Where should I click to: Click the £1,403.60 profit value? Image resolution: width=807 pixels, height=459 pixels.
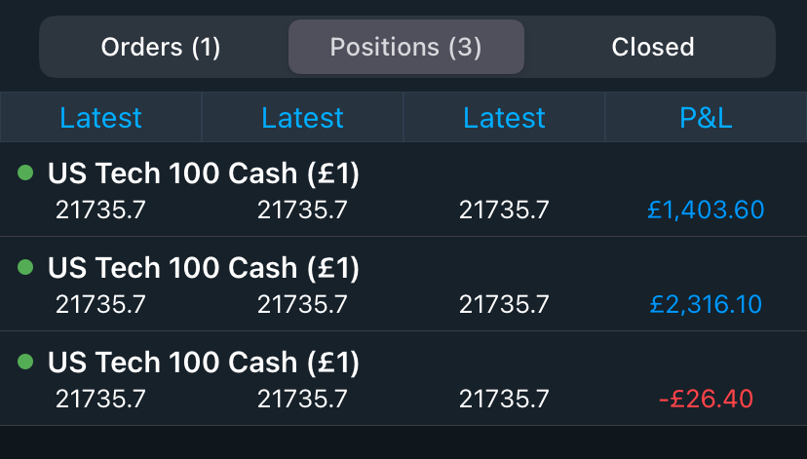(706, 210)
